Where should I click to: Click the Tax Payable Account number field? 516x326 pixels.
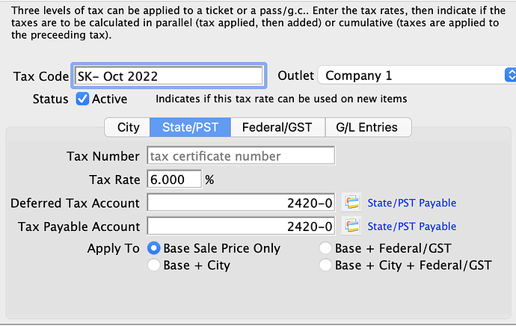241,226
